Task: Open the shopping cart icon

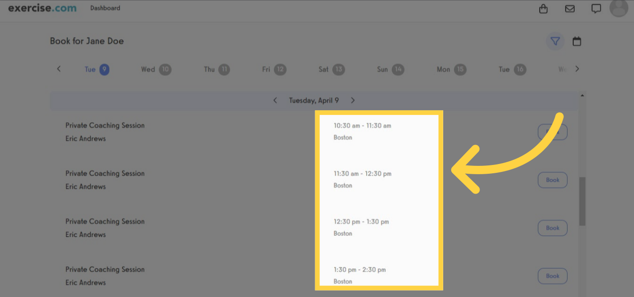Action: pos(543,8)
